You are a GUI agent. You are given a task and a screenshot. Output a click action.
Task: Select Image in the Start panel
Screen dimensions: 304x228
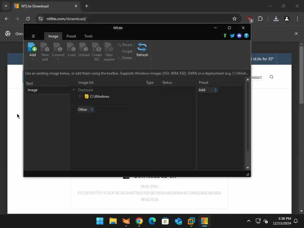[x=48, y=90]
